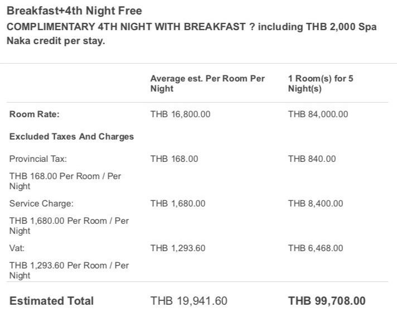The width and height of the screenshot is (397, 322).
Task: Click the Vat label
Action: click(x=17, y=248)
